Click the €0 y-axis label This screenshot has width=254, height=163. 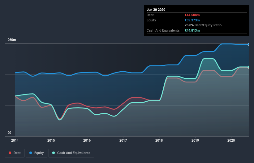(x=9, y=133)
